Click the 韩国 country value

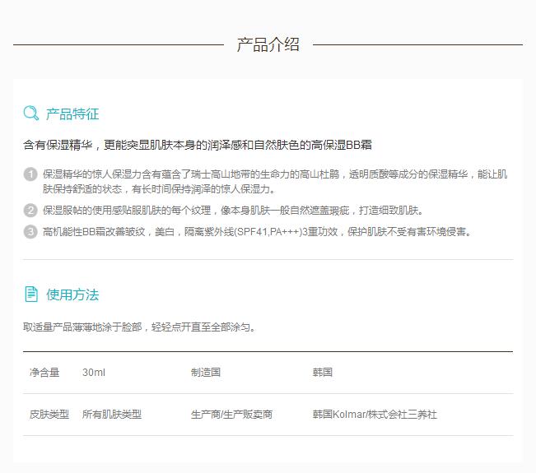tap(323, 373)
